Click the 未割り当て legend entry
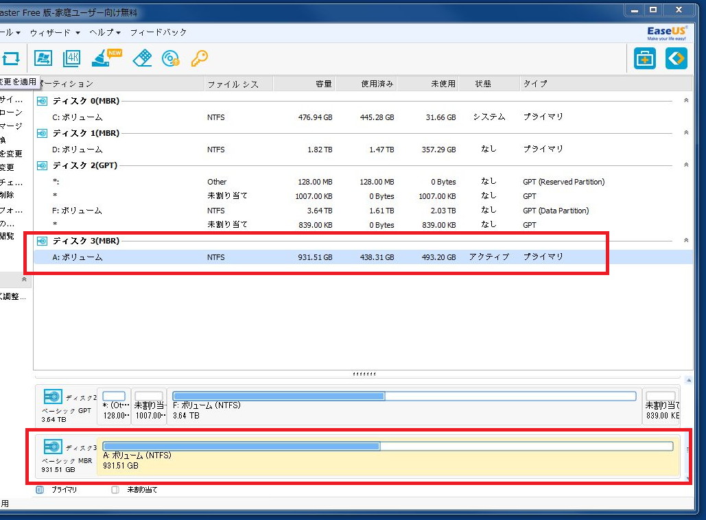 coord(134,490)
